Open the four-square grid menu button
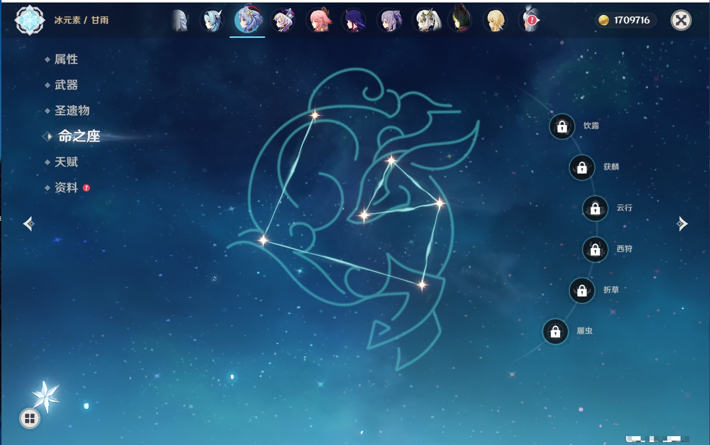Viewport: 710px width, 445px height. (x=30, y=418)
